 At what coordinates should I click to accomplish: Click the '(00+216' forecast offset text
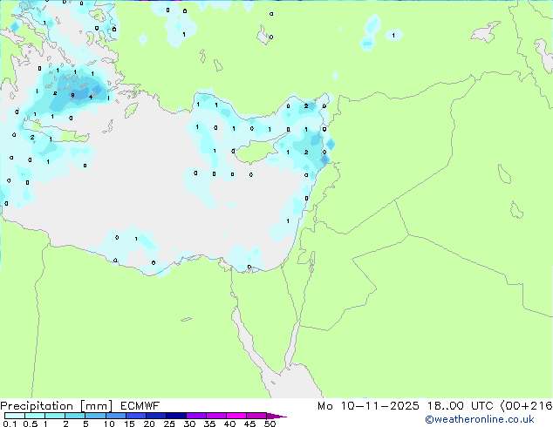coord(526,406)
